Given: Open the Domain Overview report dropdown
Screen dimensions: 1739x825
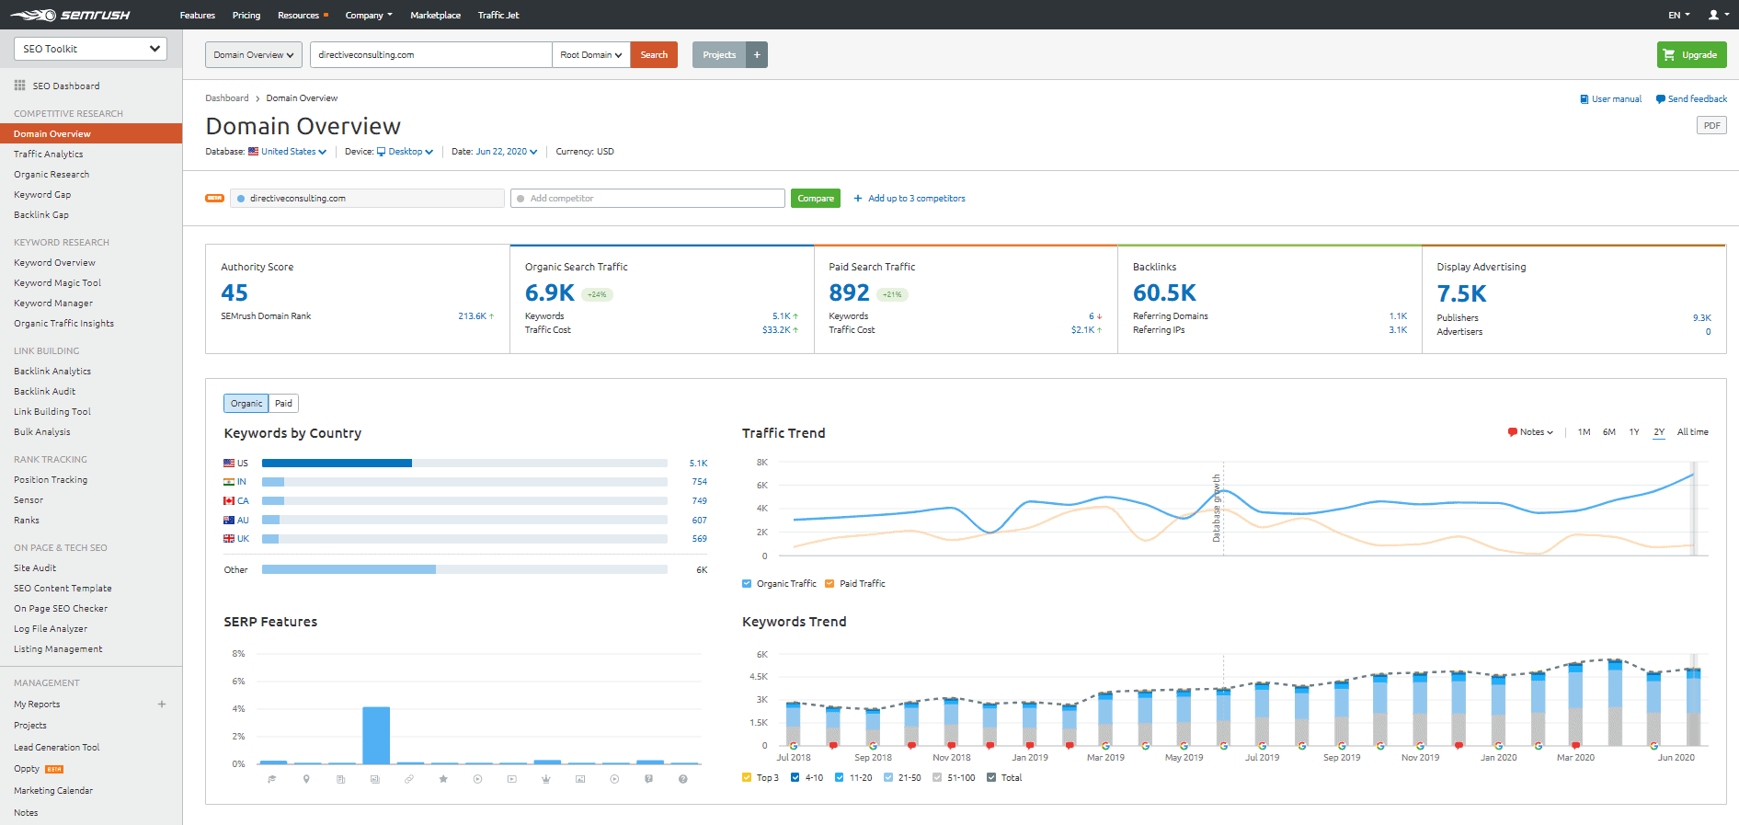Looking at the screenshot, I should (254, 55).
